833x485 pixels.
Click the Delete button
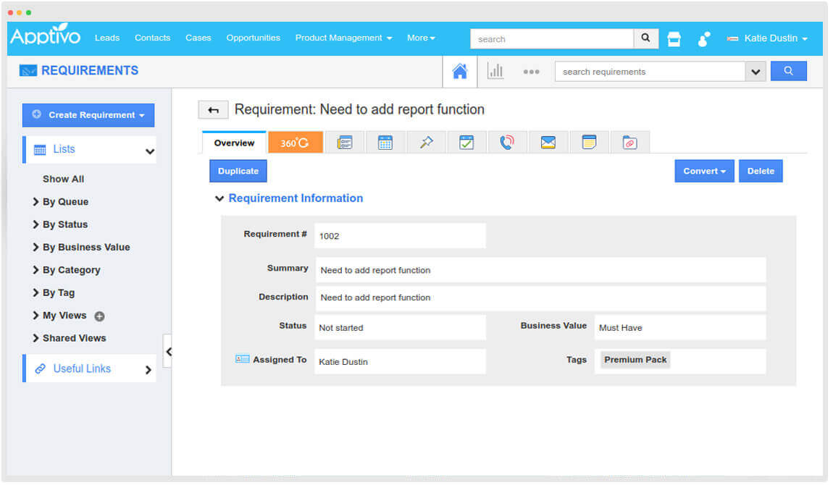pos(761,172)
